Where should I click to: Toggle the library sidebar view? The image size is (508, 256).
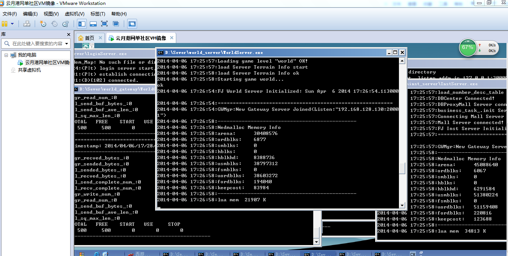tap(82, 24)
